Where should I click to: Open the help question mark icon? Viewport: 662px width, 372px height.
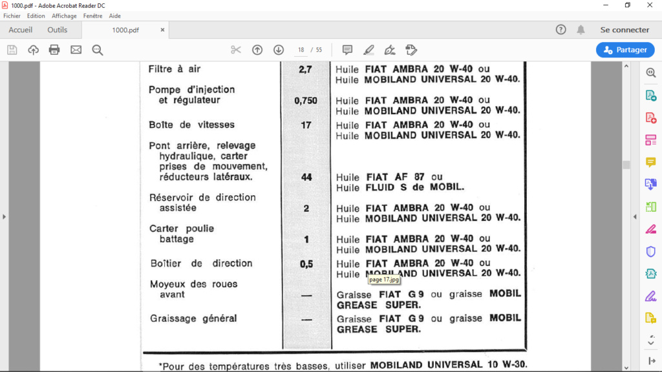click(561, 30)
